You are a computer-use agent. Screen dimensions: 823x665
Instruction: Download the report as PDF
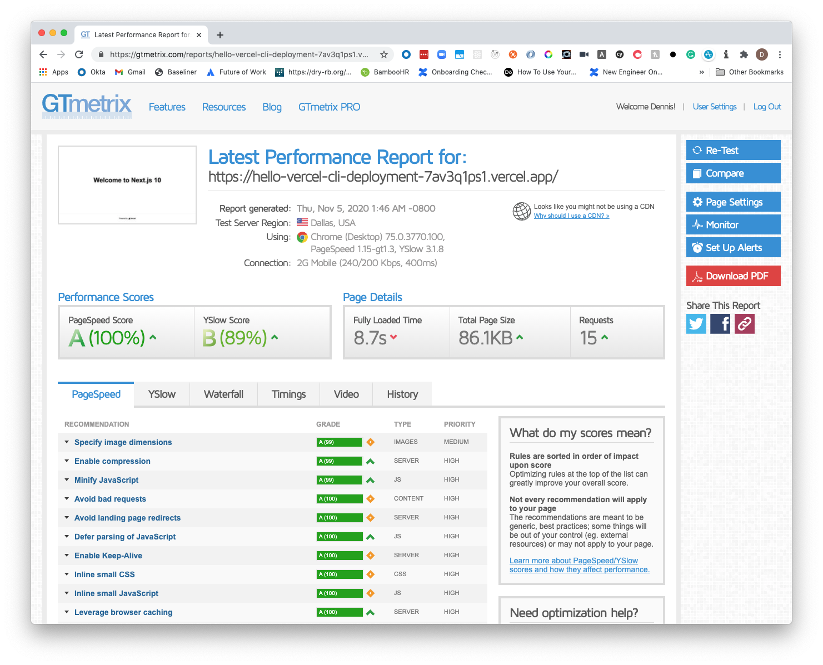click(x=733, y=276)
